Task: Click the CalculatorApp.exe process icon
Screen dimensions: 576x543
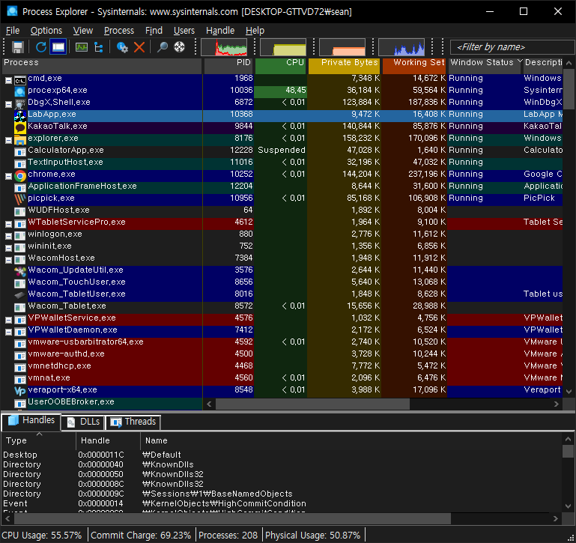Action: tap(19, 152)
